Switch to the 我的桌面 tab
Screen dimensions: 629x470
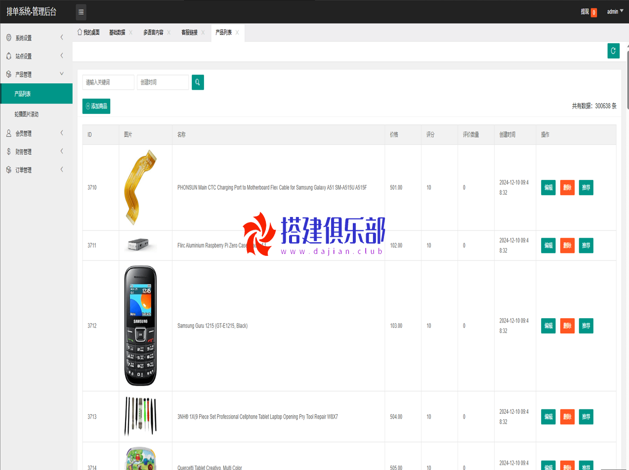(88, 33)
